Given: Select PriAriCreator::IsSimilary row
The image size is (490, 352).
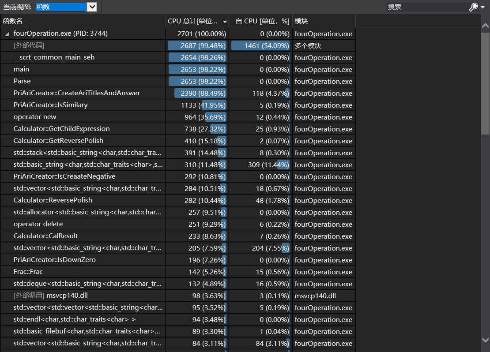Looking at the screenshot, I should (177, 105).
